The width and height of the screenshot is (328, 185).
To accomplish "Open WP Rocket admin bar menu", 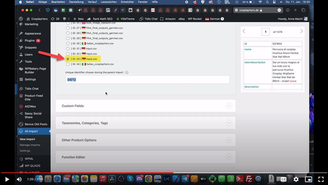I will point(195,19).
